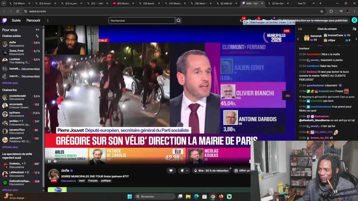Image resolution: width=358 pixels, height=201 pixels.
Task: Switch to the (10) Ayoub tab
Action: (x=149, y=3)
